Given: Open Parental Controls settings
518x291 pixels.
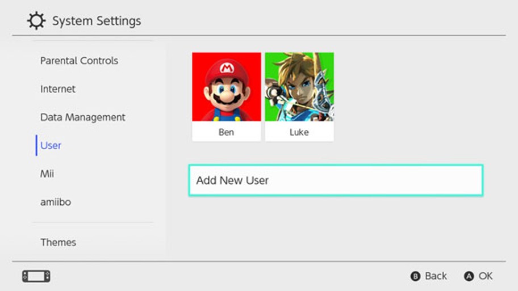Looking at the screenshot, I should [x=79, y=61].
